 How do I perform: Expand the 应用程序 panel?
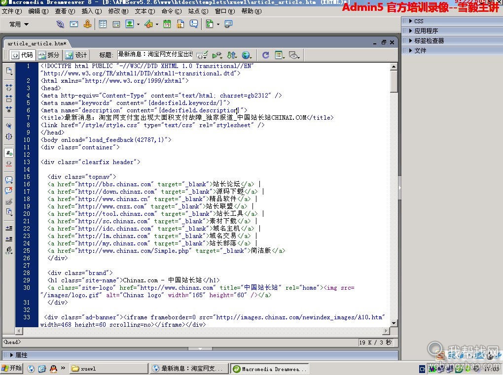tap(411, 31)
